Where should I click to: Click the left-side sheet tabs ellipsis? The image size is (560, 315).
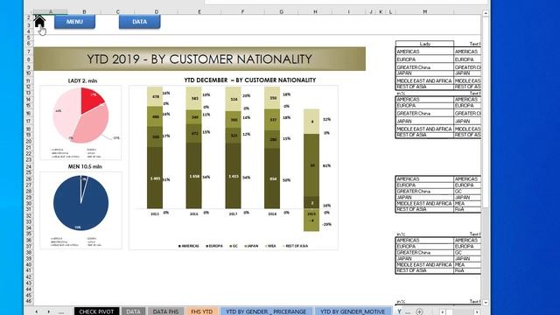tap(61, 312)
